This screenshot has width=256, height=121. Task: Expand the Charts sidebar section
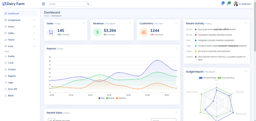pyautogui.click(x=20, y=40)
